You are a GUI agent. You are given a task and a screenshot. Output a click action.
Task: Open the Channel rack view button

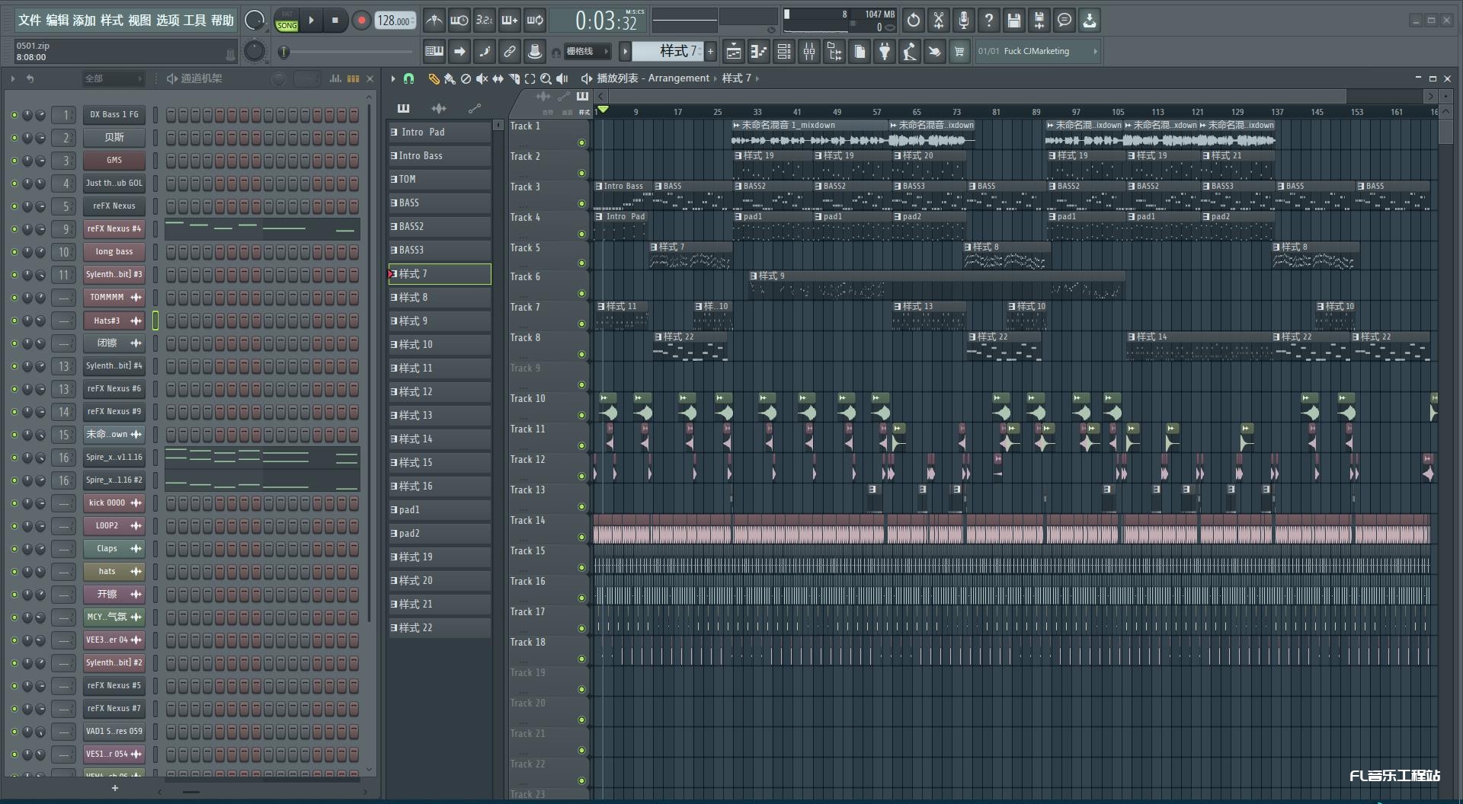click(x=784, y=51)
